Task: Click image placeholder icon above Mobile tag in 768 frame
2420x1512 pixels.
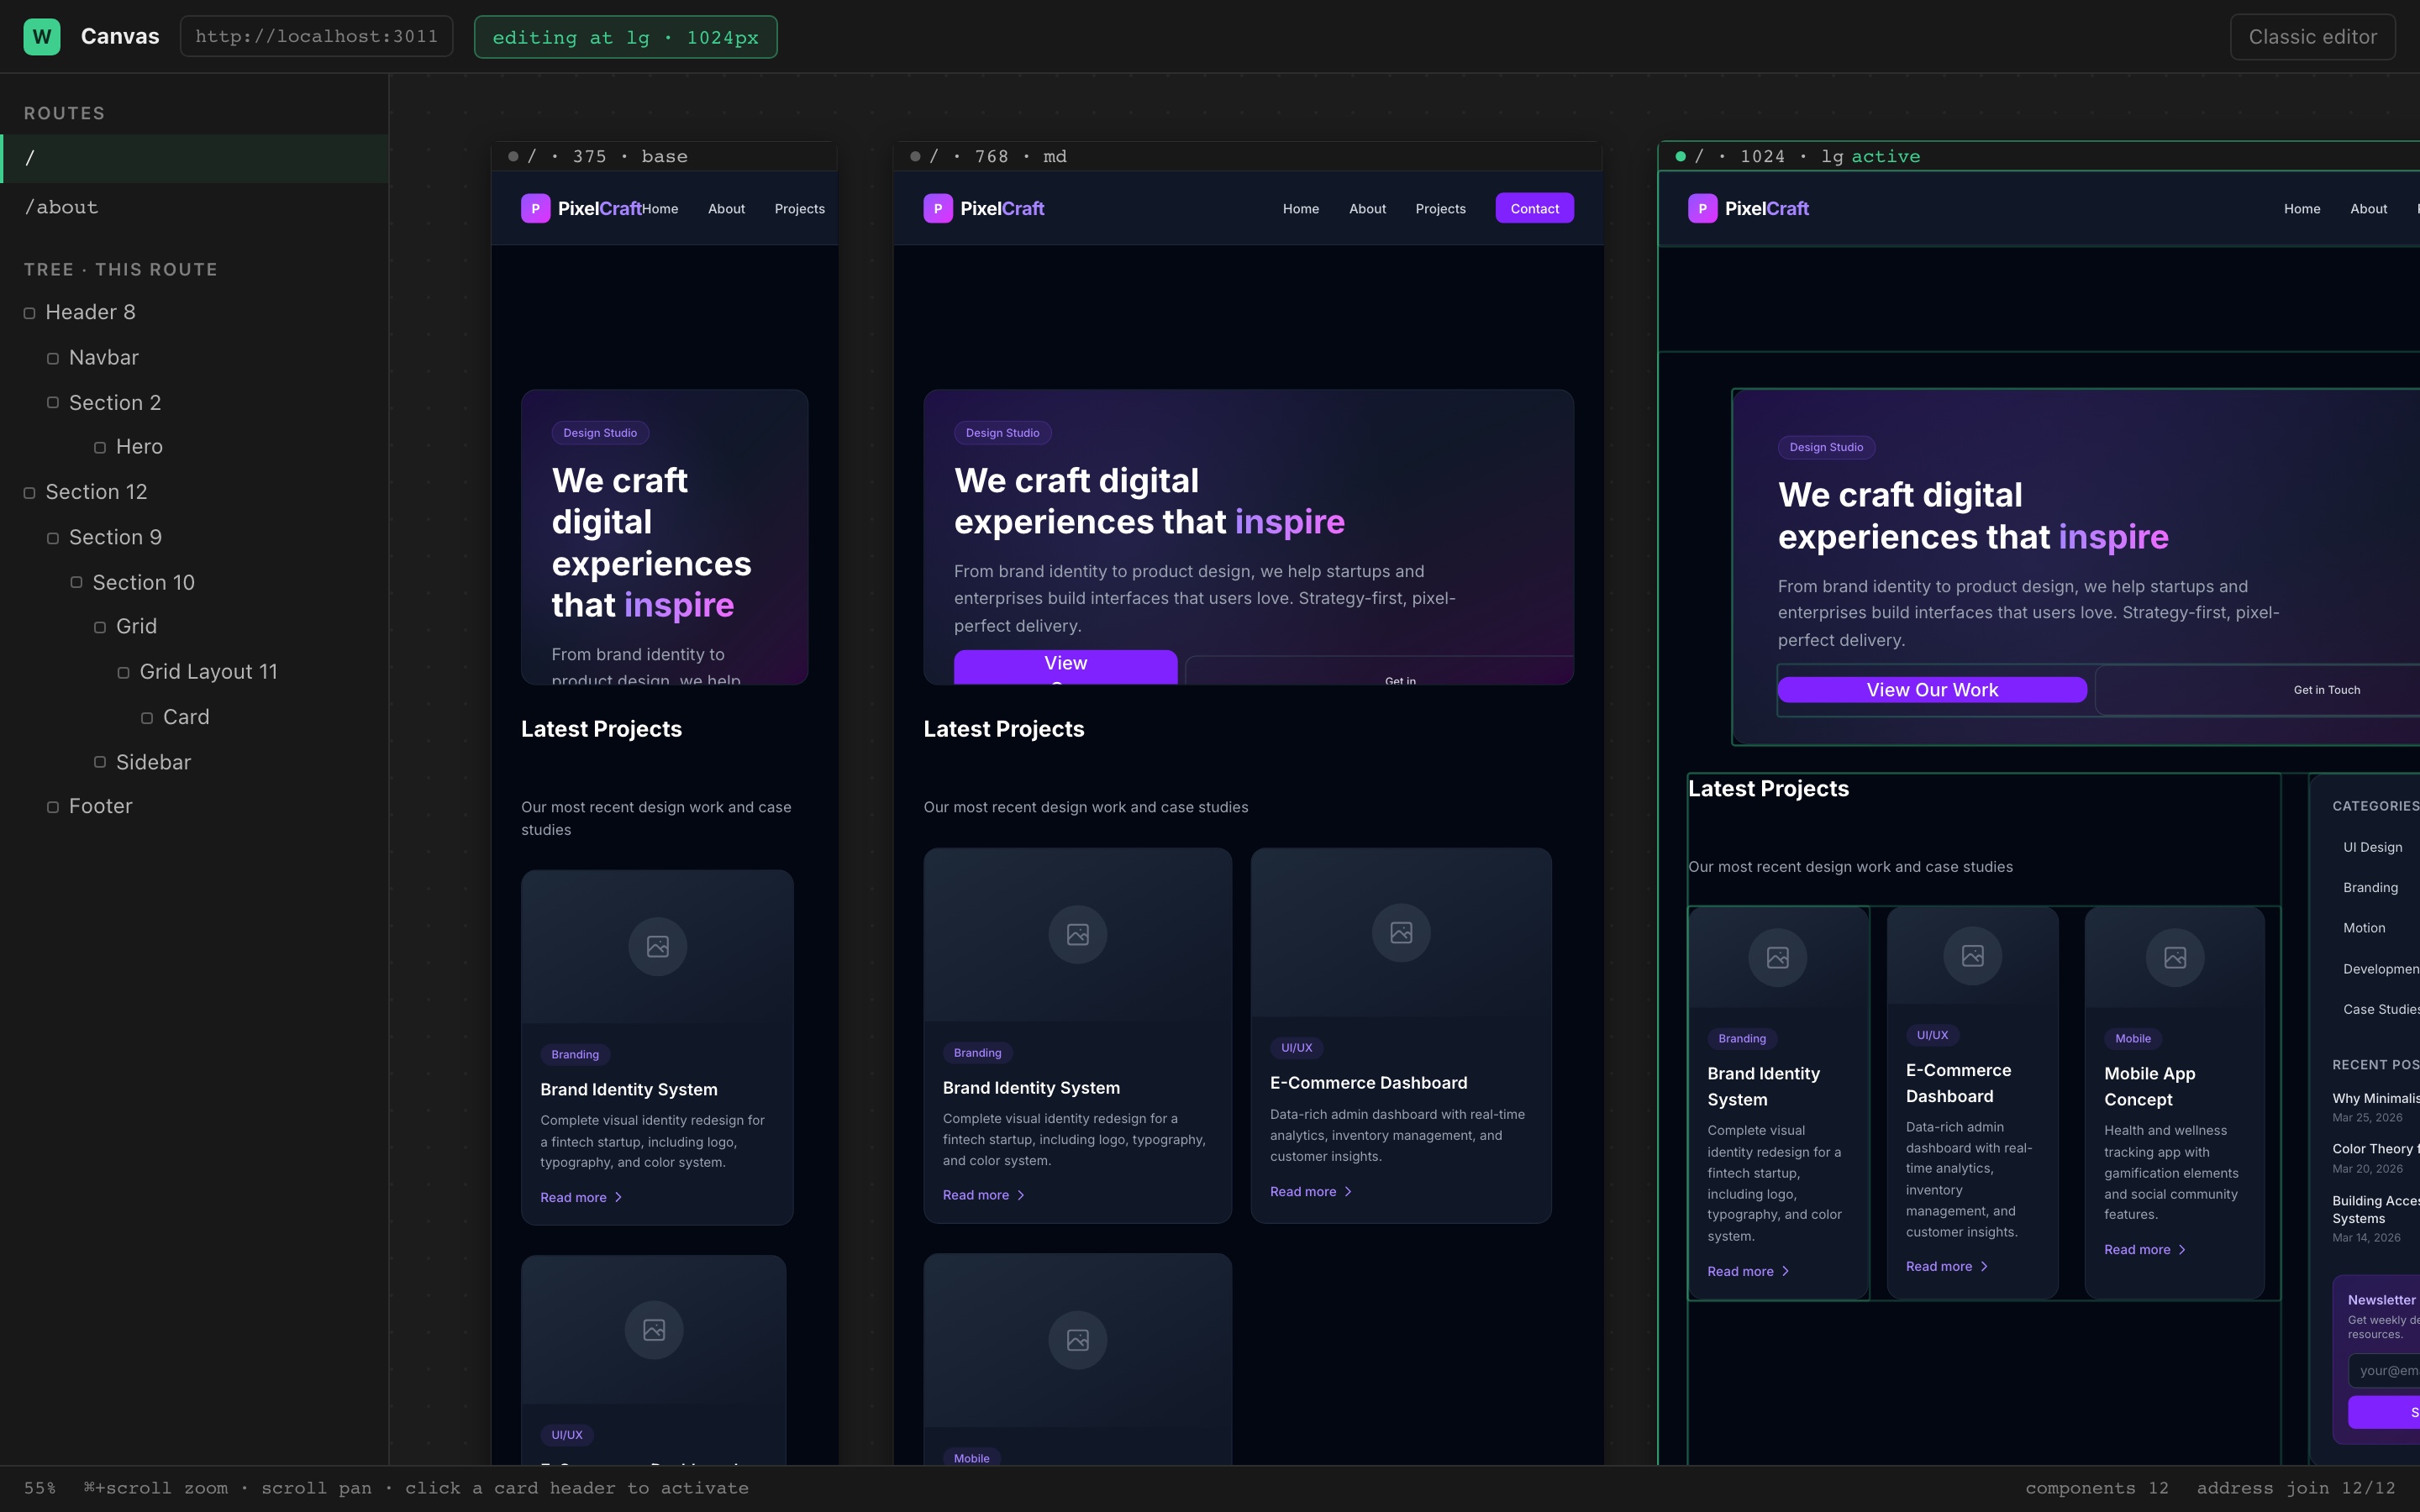Action: click(1077, 1340)
